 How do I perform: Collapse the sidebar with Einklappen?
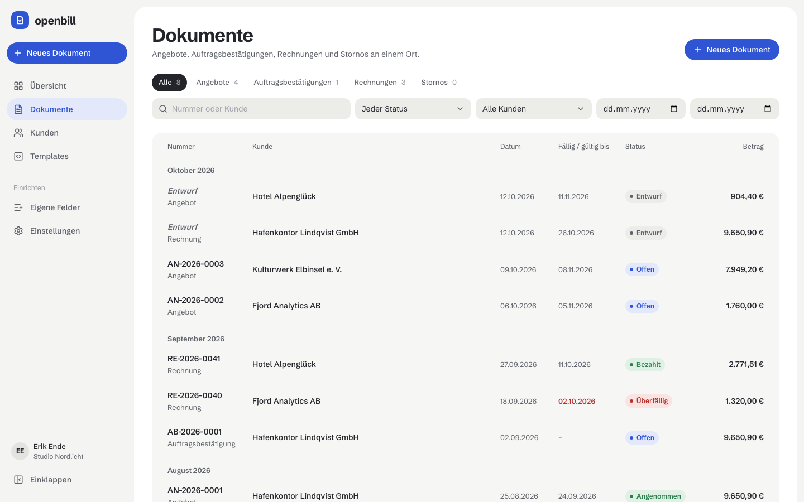click(67, 480)
